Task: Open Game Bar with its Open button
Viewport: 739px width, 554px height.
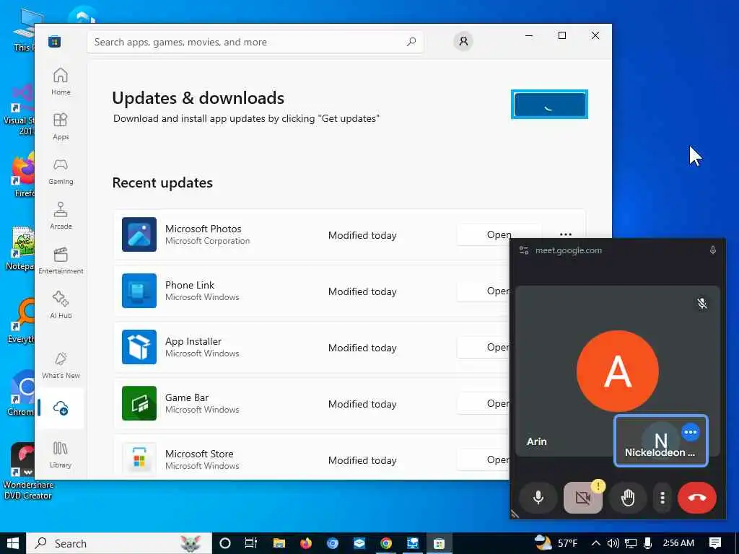Action: pos(484,404)
